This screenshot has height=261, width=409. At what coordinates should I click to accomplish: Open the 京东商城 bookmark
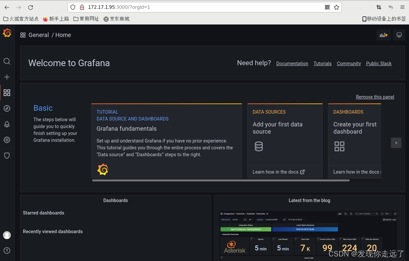coord(116,19)
